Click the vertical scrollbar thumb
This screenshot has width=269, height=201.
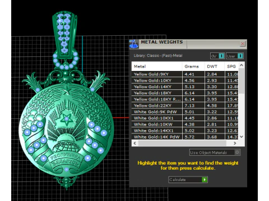pos(242,80)
